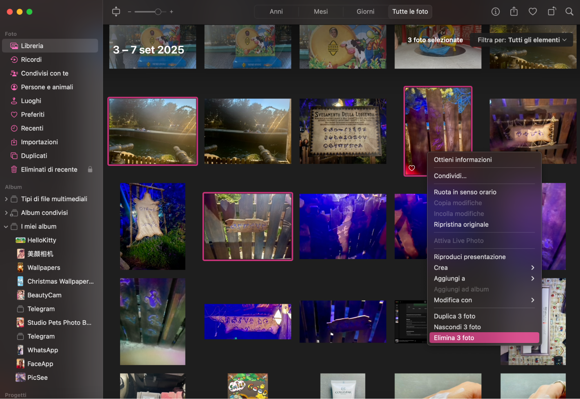
Task: Choose Elimina 3 foto menu entry
Action: [484, 338]
